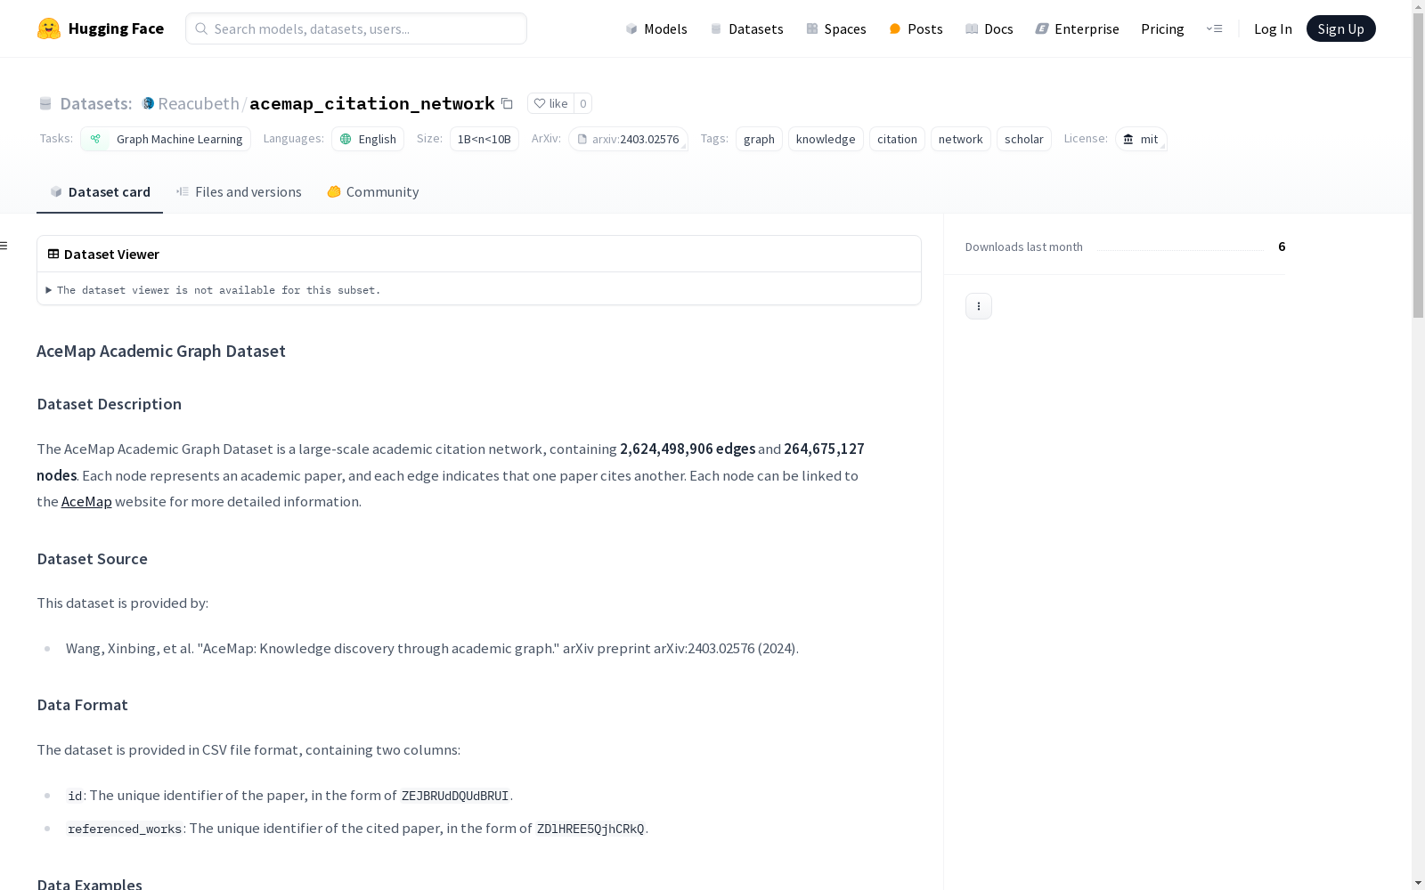The width and height of the screenshot is (1425, 890).
Task: Click the knowledge tag
Action: point(826,139)
